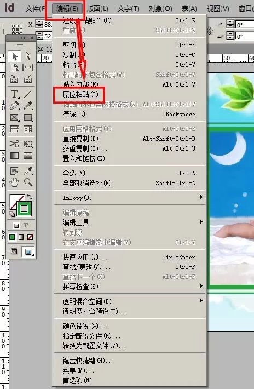
Task: Activate the Pencil tool
Action: point(28,106)
